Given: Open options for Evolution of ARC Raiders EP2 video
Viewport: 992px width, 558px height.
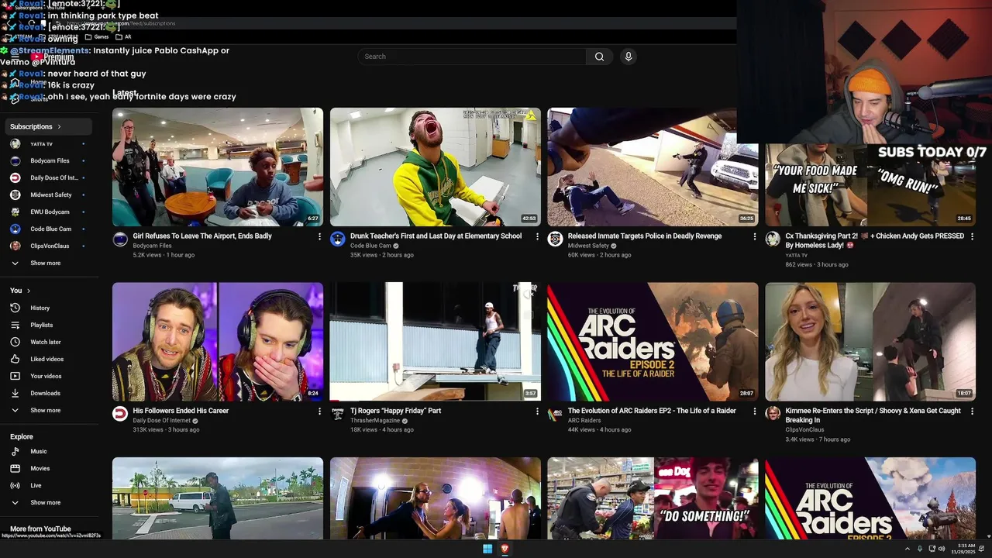Looking at the screenshot, I should [x=755, y=412].
